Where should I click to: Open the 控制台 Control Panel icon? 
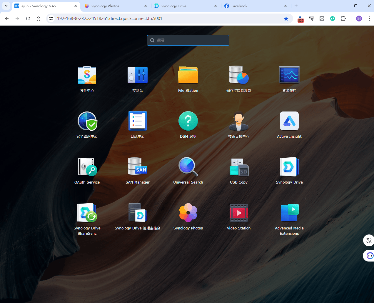(138, 75)
